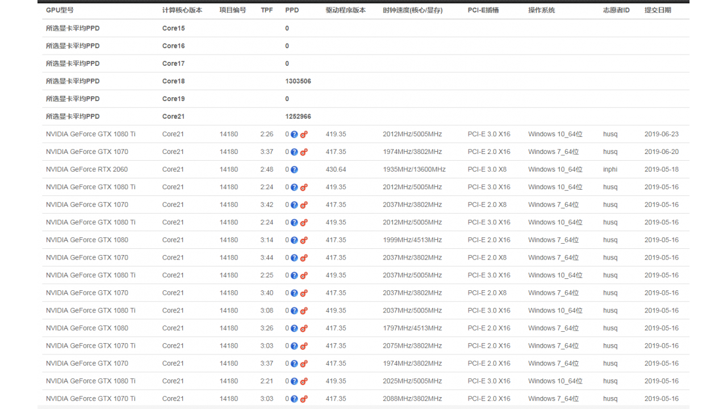Click the red gears icon in the 3:08 TPF row
727x409 pixels.
click(304, 311)
